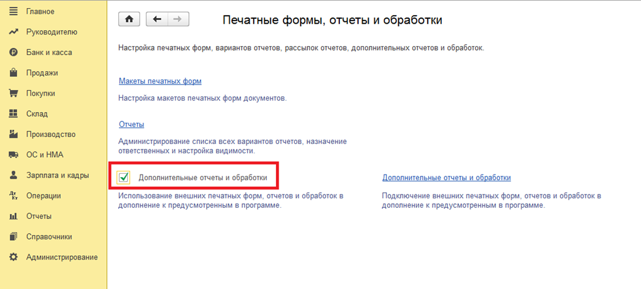Click the shopping cart icon for Покупки
641x289 pixels.
pyautogui.click(x=14, y=93)
